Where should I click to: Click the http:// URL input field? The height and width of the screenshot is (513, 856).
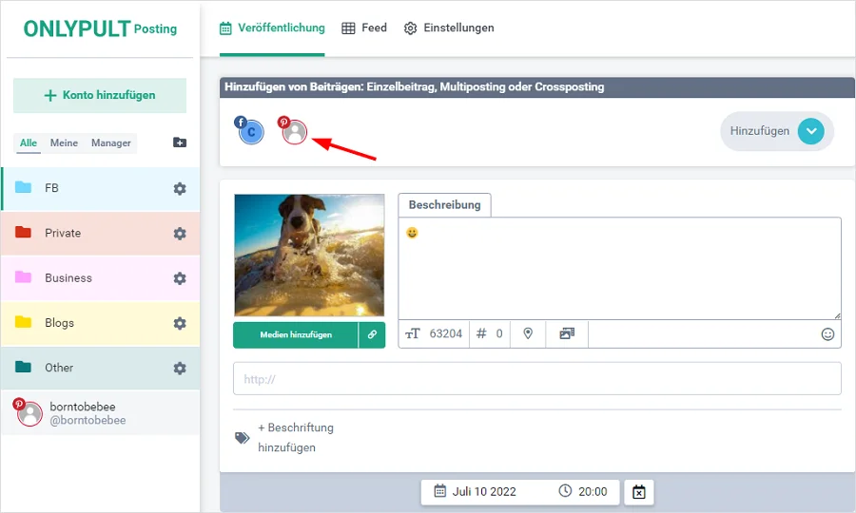click(536, 378)
